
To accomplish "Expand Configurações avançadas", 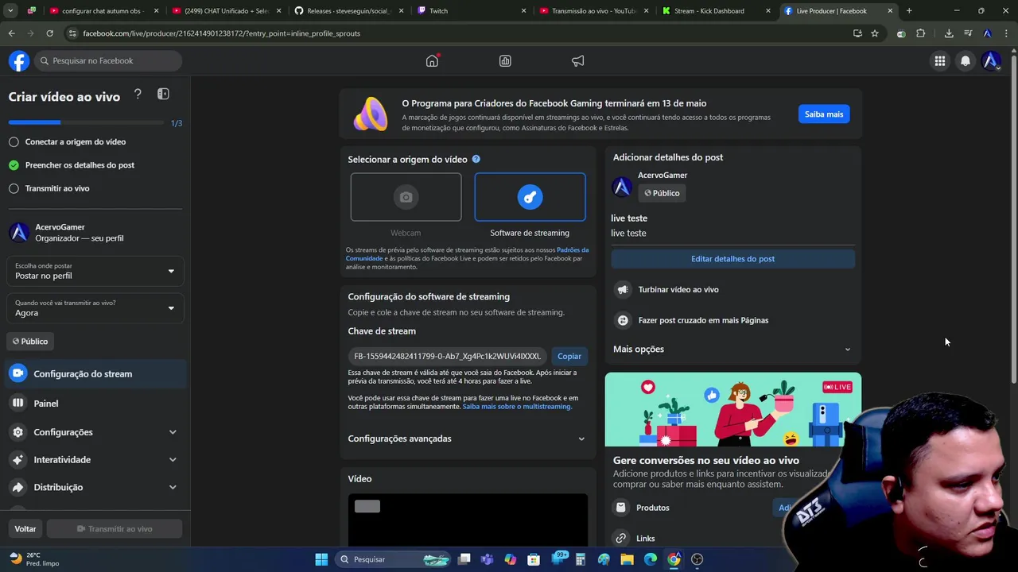I will [467, 439].
